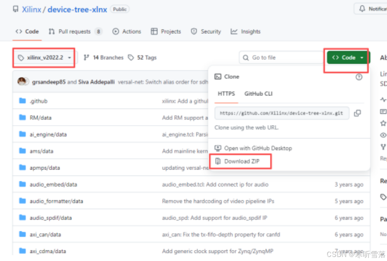
Task: View the 14 Branches link
Action: (103, 58)
